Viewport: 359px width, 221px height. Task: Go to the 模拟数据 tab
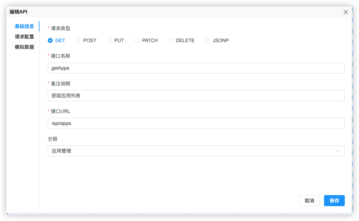(x=24, y=47)
